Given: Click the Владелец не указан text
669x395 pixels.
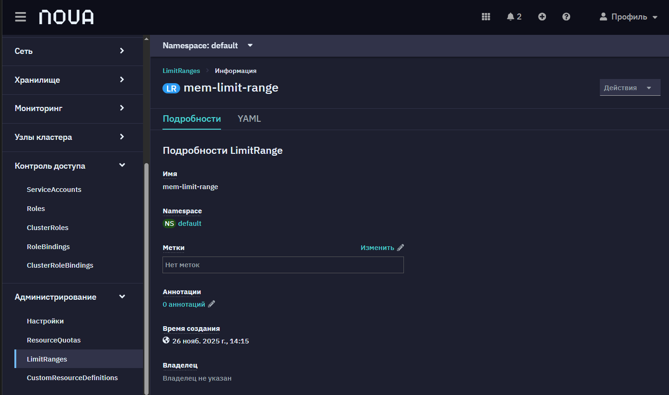Looking at the screenshot, I should 197,378.
